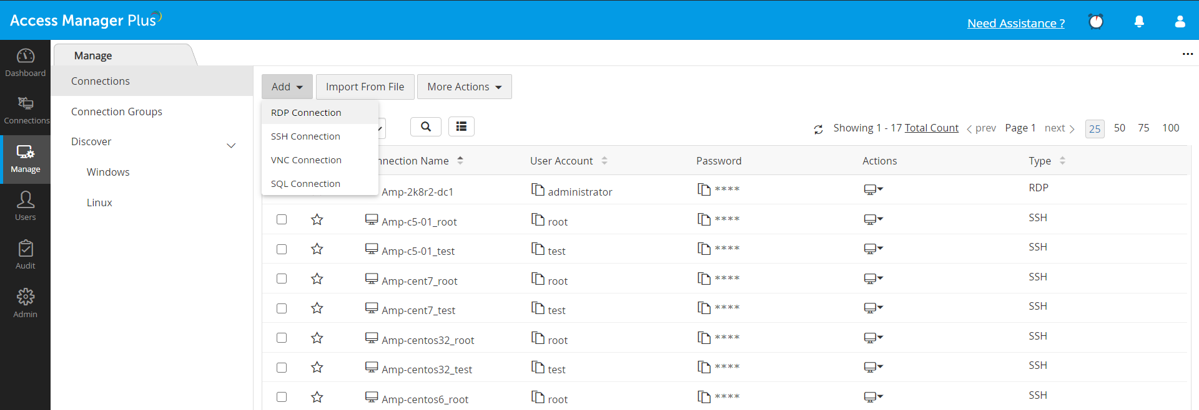1199x410 pixels.
Task: Mark Amp-c5-01_root as favorite star
Action: [x=317, y=219]
